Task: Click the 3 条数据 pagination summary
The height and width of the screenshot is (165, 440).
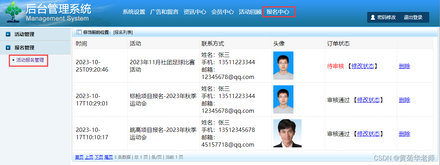Action: (122, 157)
